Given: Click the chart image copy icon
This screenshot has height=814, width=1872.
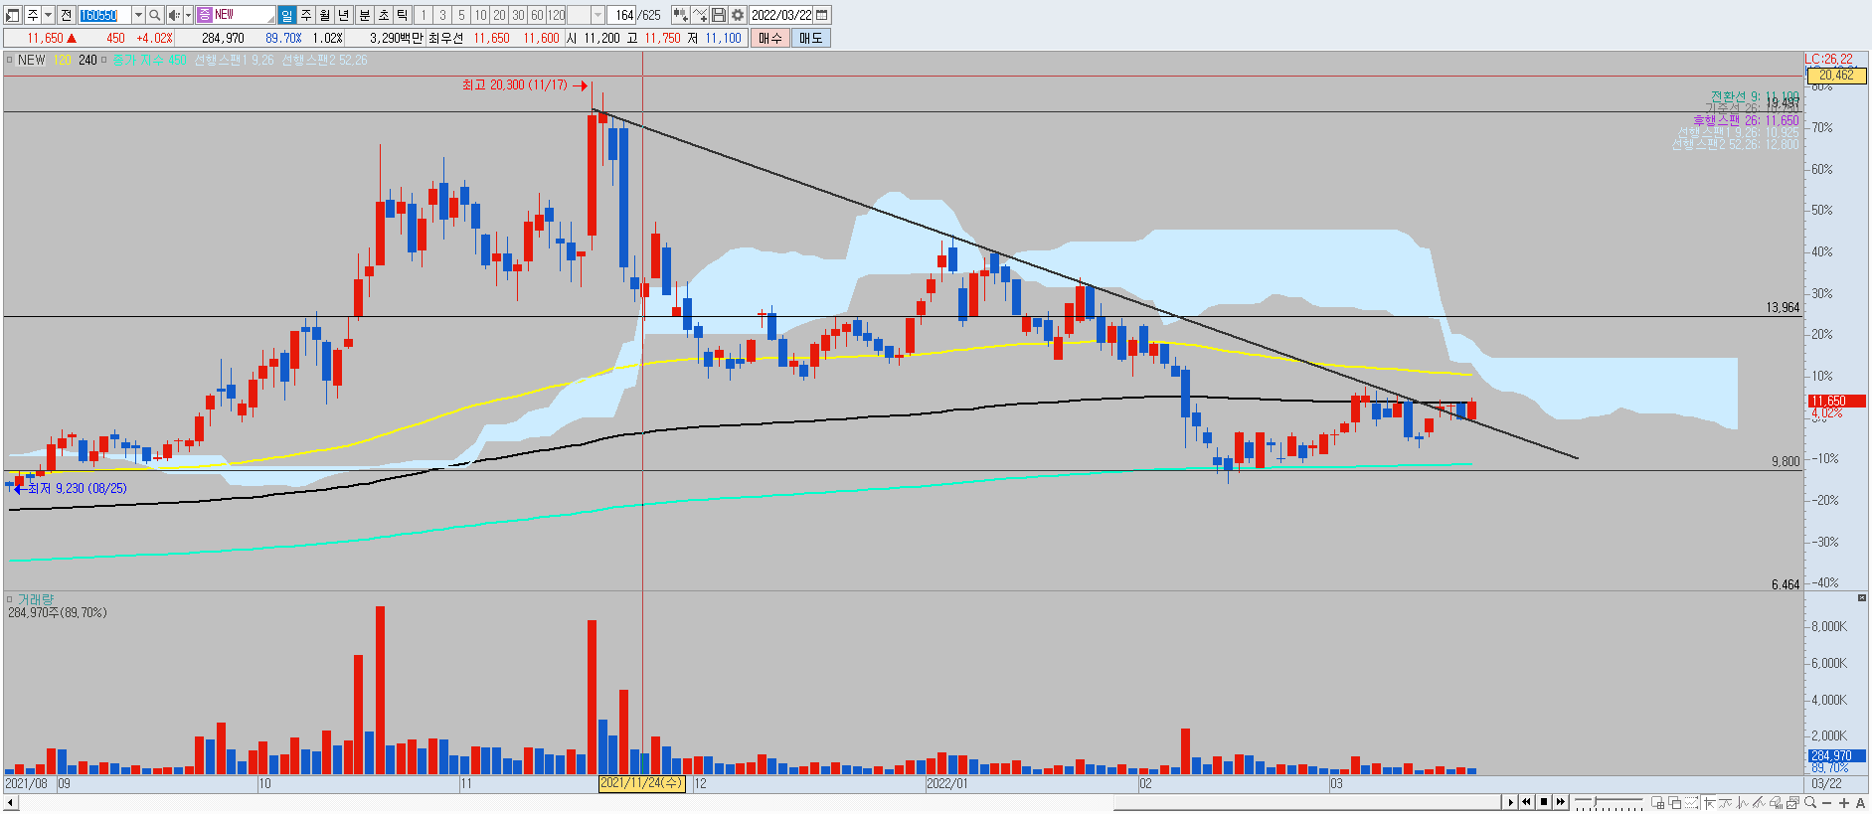Looking at the screenshot, I should click(1792, 803).
